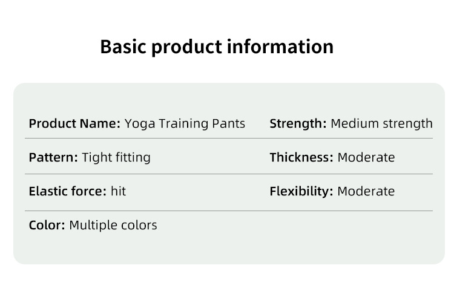
Task: Click the "Medium strength" value
Action: (x=381, y=124)
